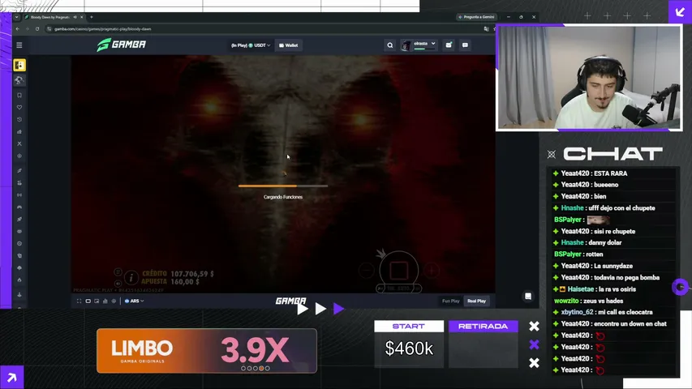This screenshot has width=692, height=389.
Task: Reload the gamba.com page
Action: point(37,29)
